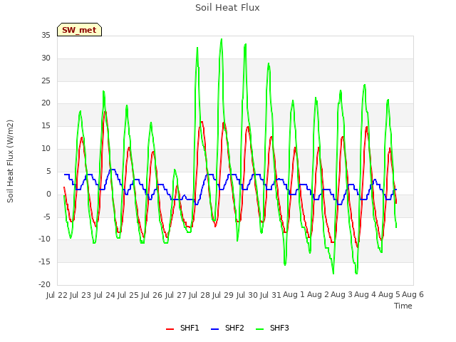Click the 35 y-axis tick label
456x342 pixels.
(46, 35)
